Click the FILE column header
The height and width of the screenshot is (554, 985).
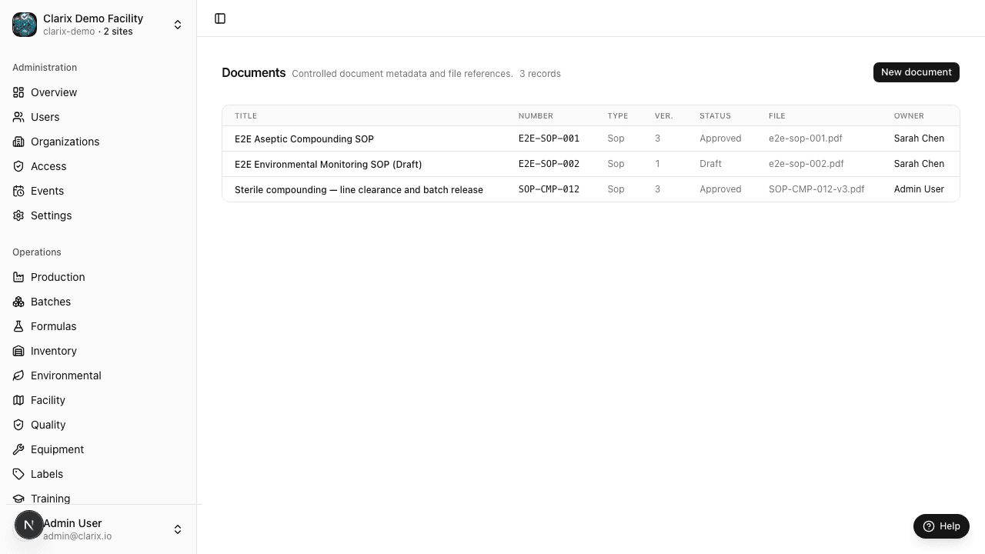(777, 116)
